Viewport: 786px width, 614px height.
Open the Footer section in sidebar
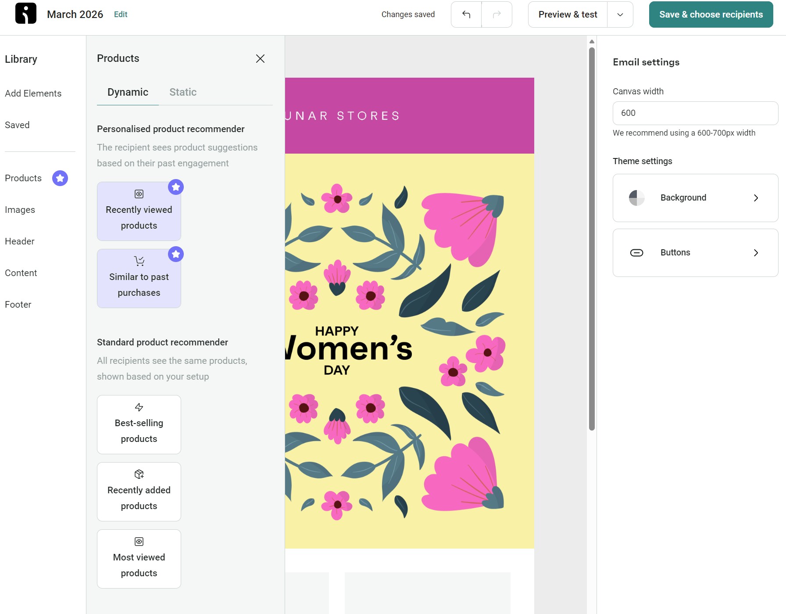18,304
